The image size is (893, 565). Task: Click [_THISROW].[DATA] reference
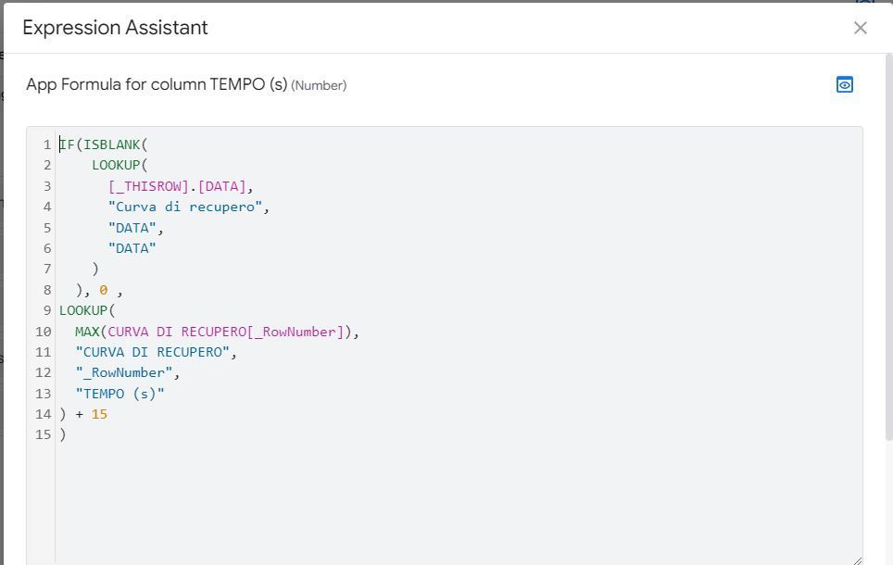[x=177, y=186]
